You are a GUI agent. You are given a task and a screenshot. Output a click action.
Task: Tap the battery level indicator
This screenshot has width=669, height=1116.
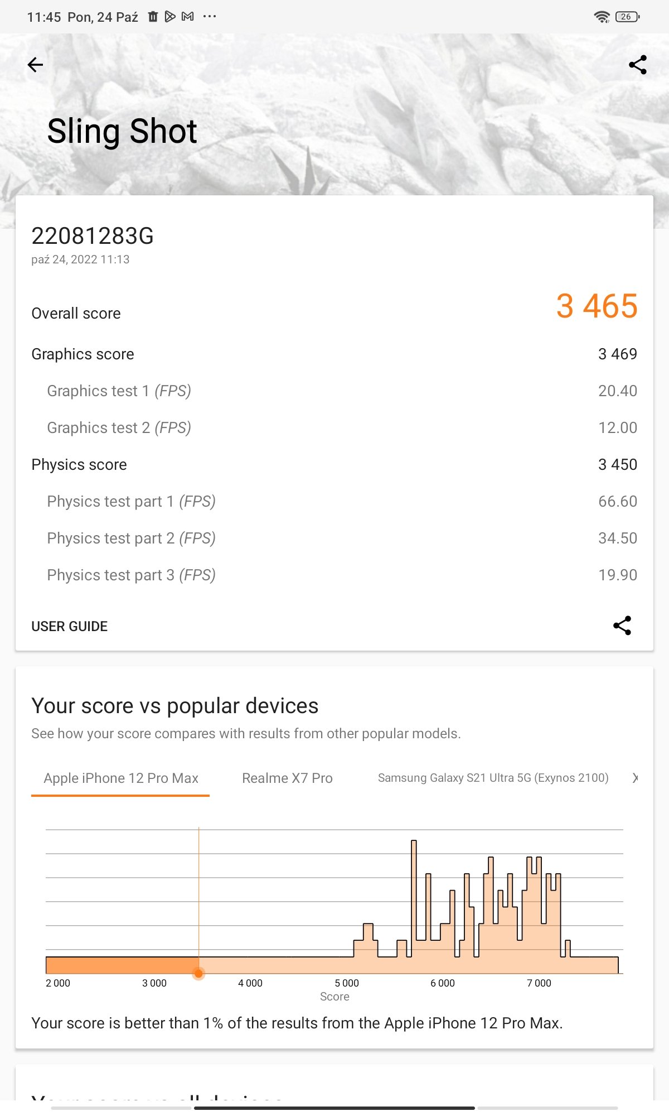627,17
